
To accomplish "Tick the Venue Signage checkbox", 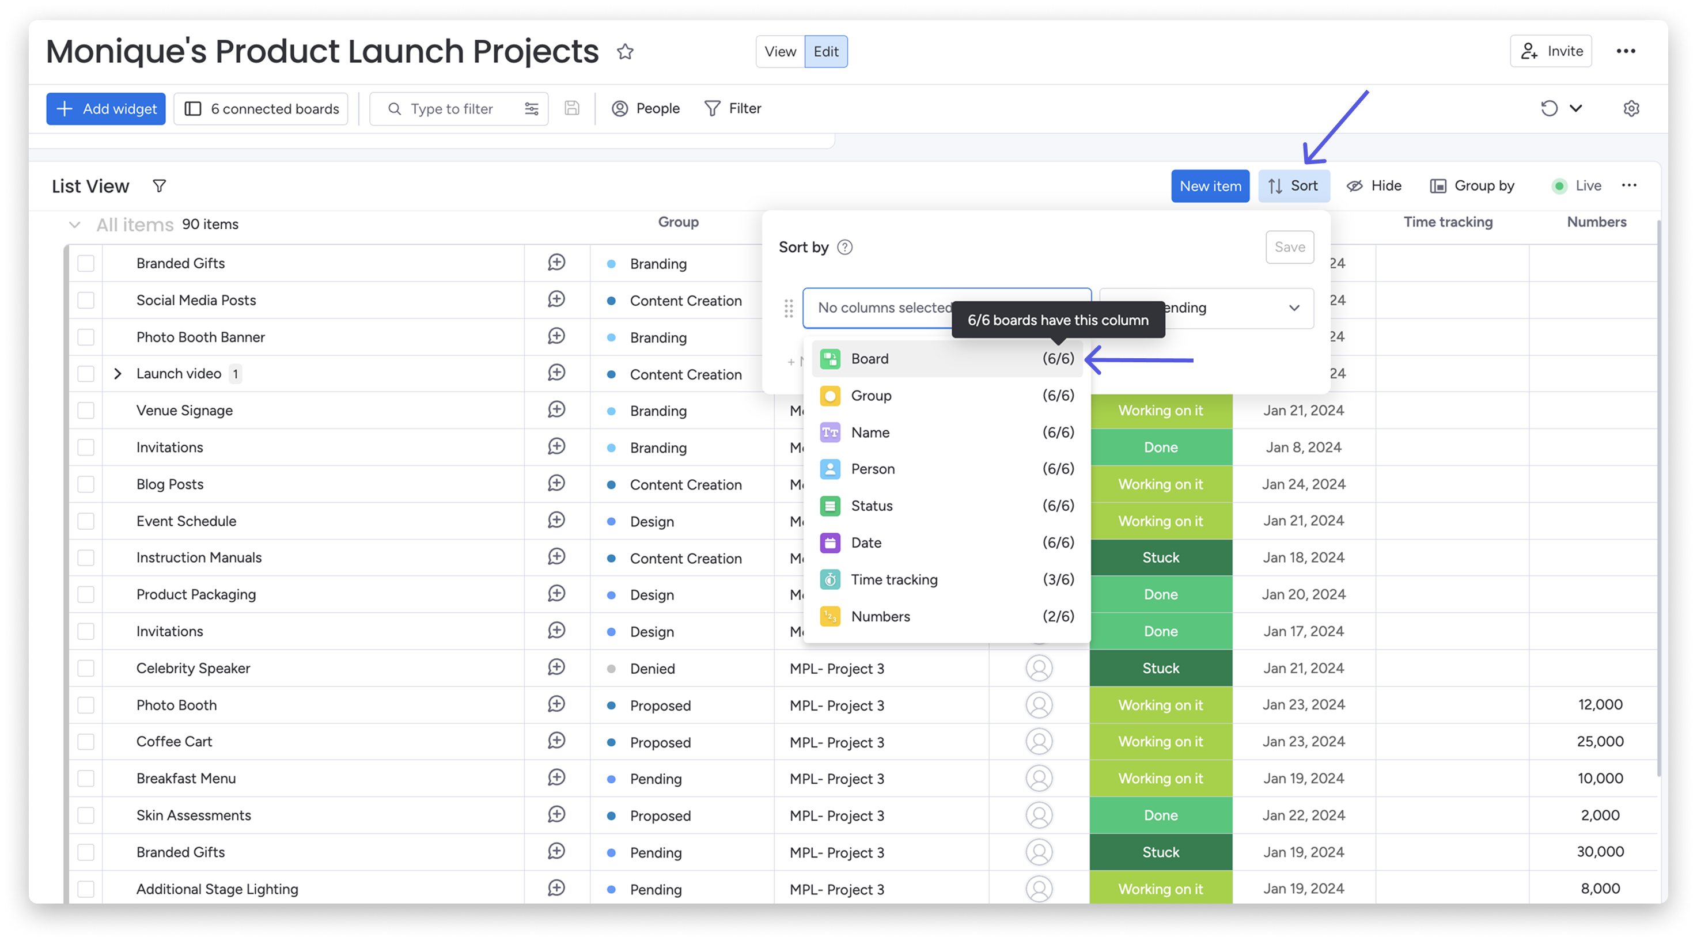I will [x=86, y=410].
